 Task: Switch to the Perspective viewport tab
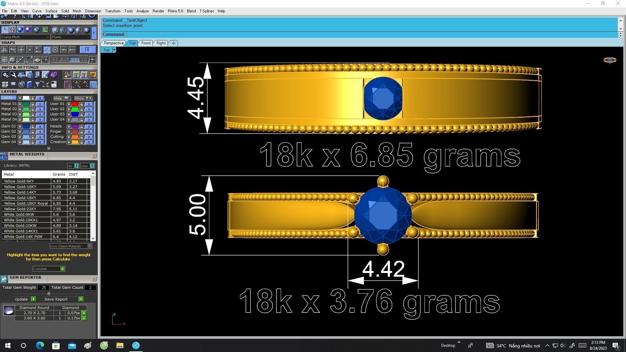pos(113,43)
